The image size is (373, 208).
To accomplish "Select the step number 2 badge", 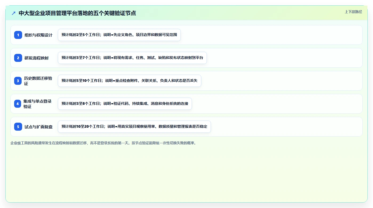I will coord(18,58).
